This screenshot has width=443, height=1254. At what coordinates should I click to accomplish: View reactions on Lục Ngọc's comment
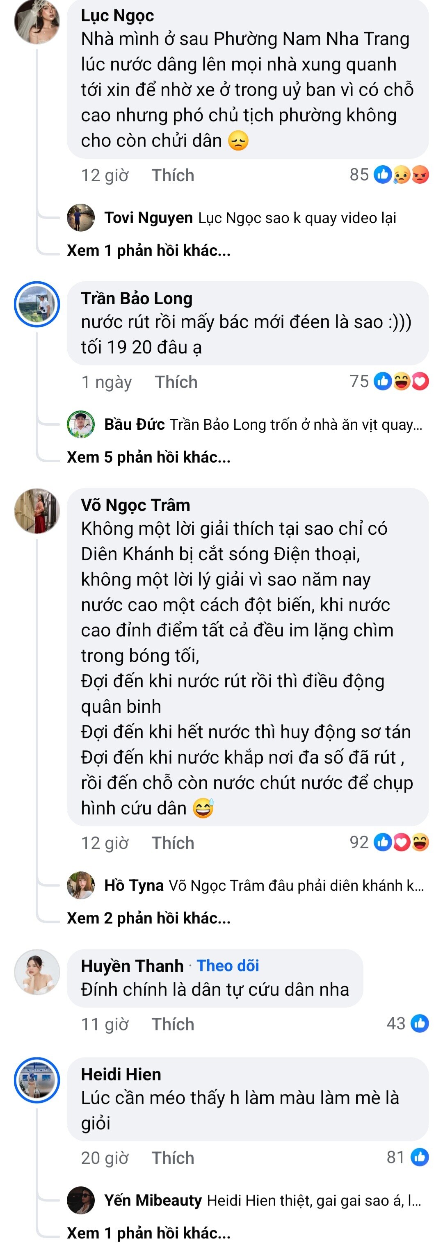click(388, 175)
